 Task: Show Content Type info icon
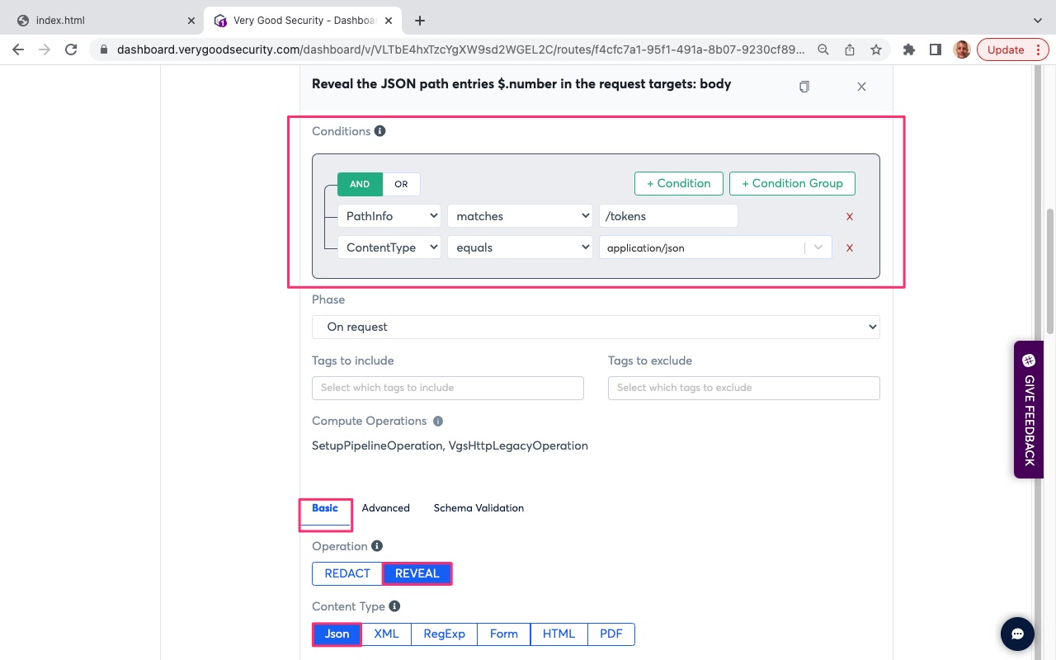point(394,606)
